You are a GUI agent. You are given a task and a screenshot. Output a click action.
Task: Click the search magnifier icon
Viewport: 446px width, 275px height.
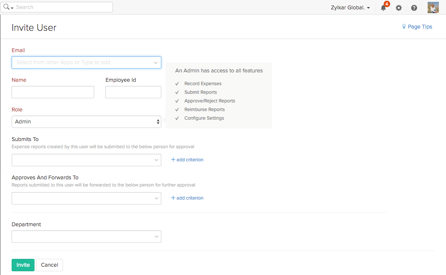6,7
